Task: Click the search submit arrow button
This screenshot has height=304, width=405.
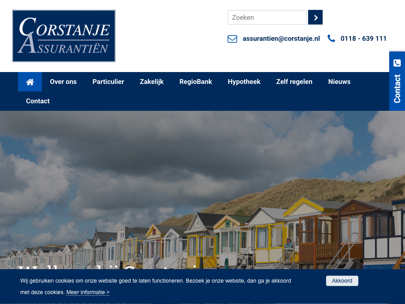Action: pyautogui.click(x=315, y=17)
